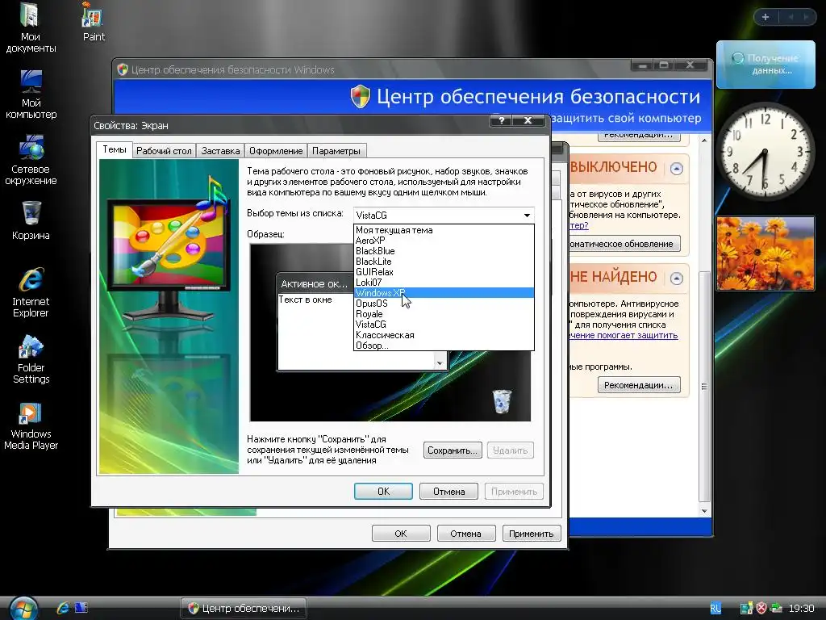
Task: Click OK in the background dialog
Action: click(401, 534)
